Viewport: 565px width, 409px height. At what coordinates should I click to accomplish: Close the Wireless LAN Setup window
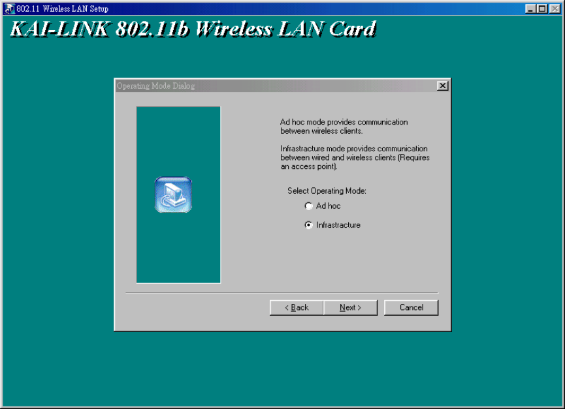(555, 8)
